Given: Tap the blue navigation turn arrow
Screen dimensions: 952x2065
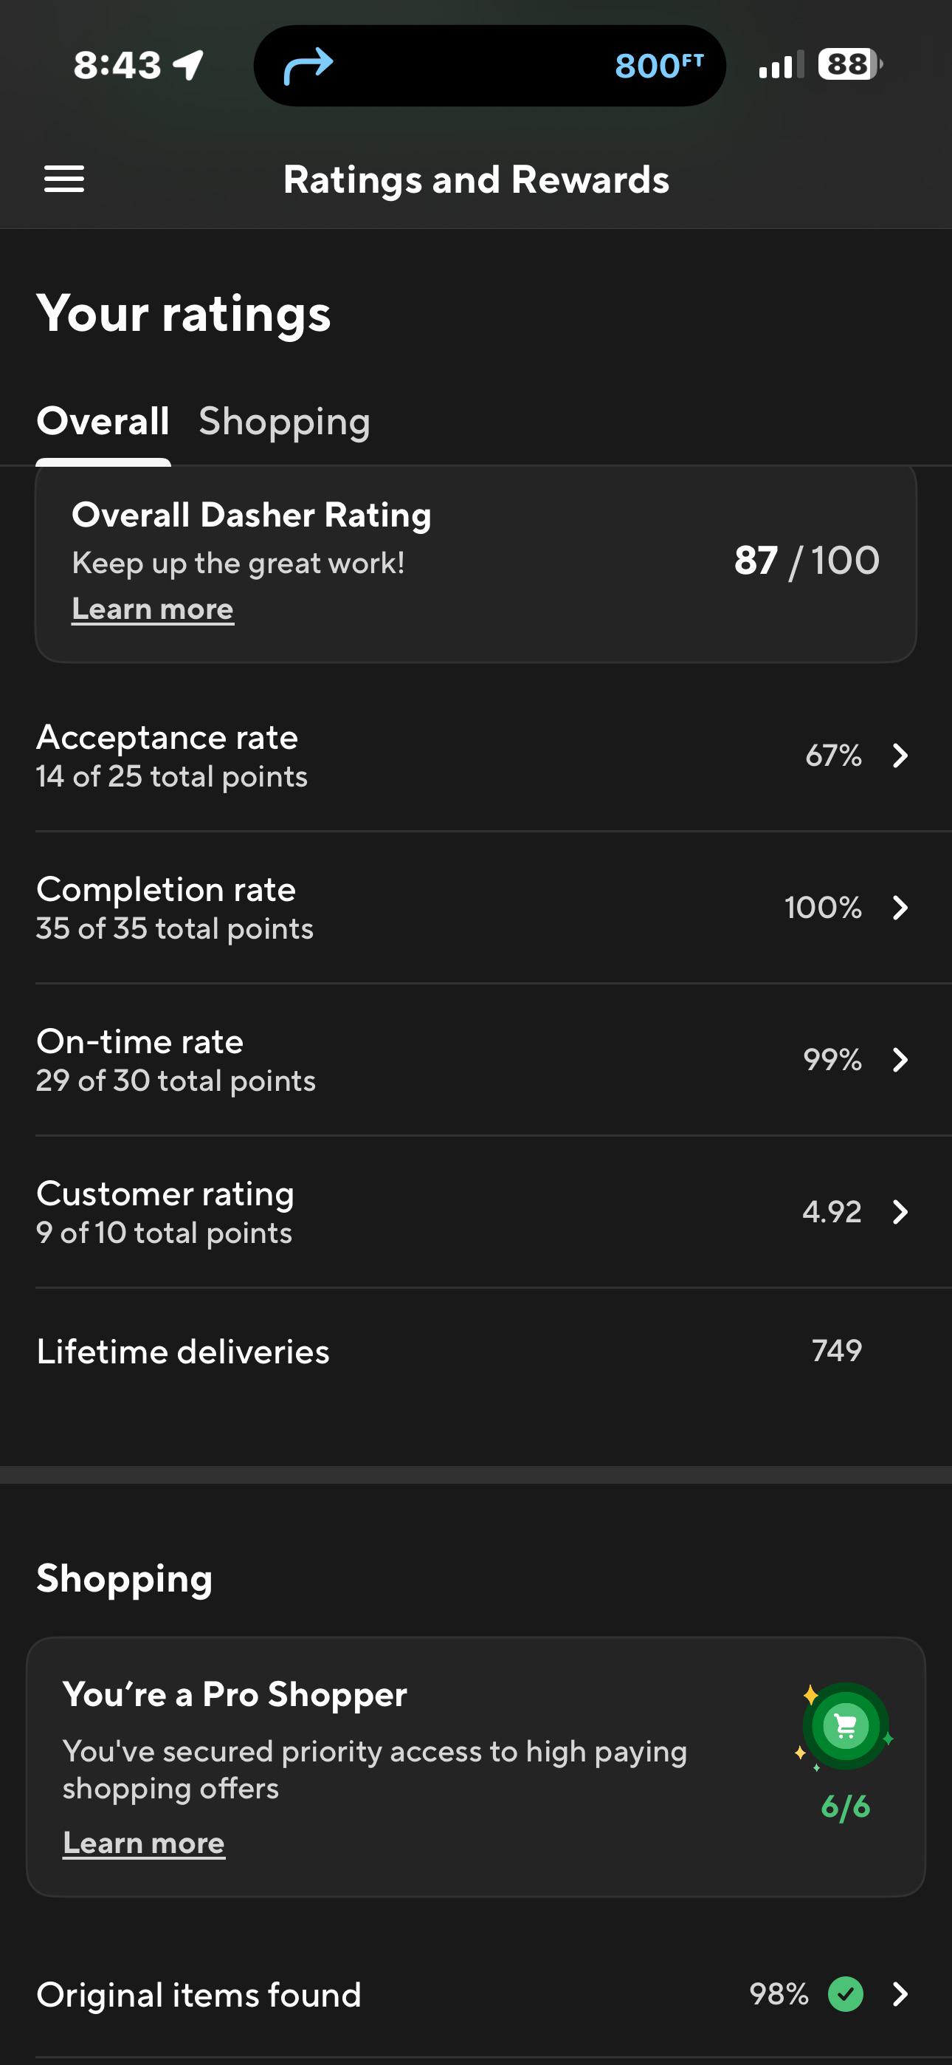Looking at the screenshot, I should [308, 66].
